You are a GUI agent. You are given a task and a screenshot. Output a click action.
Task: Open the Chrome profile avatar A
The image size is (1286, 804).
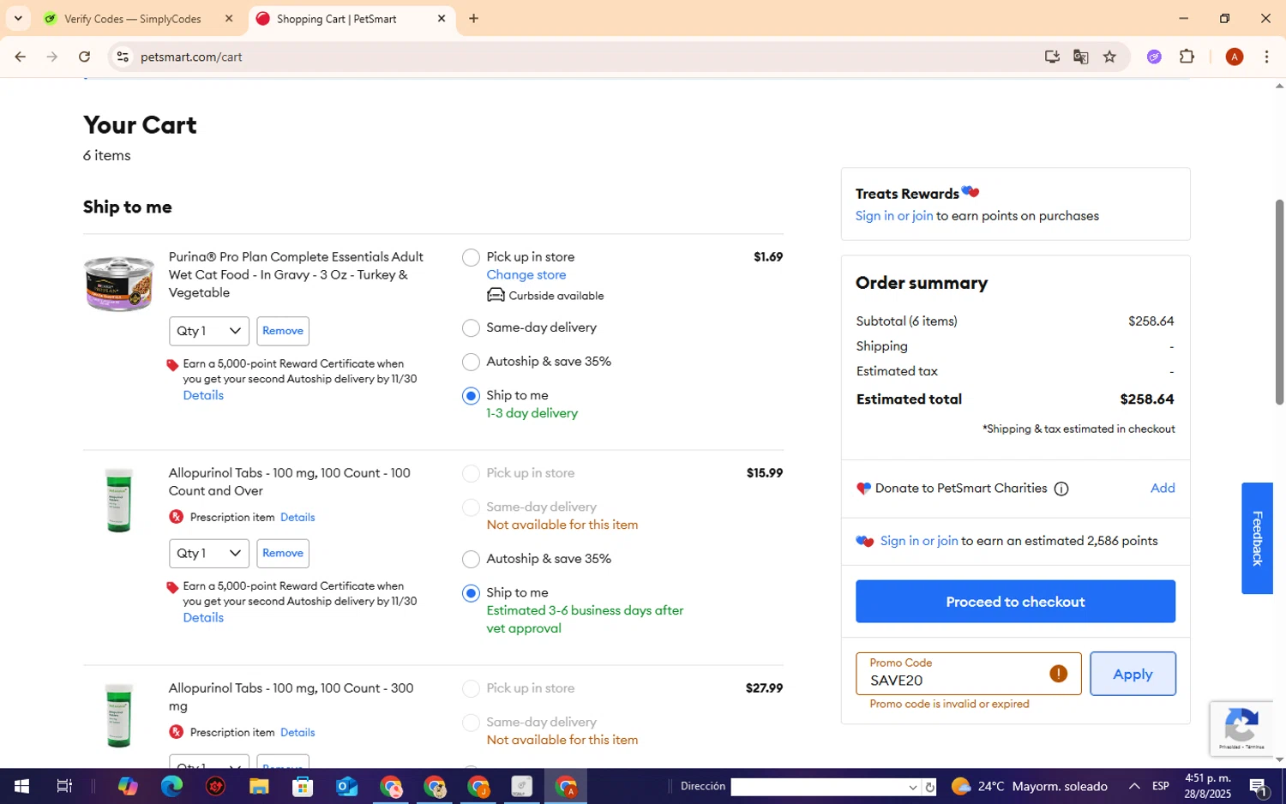[x=1235, y=57]
